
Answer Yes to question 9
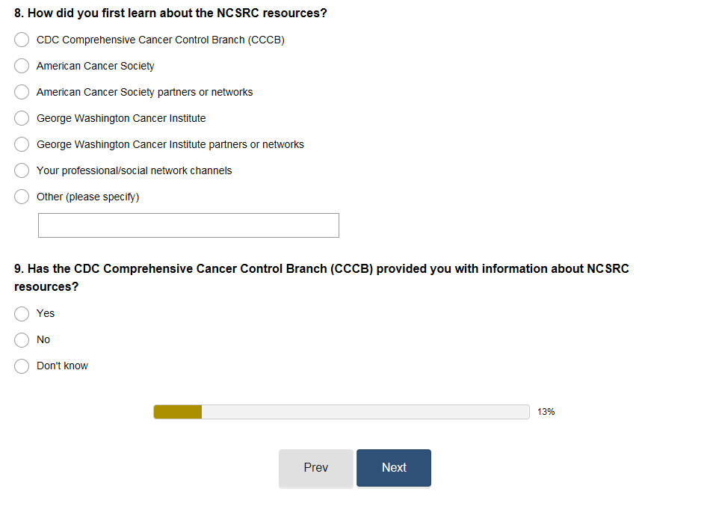click(22, 313)
